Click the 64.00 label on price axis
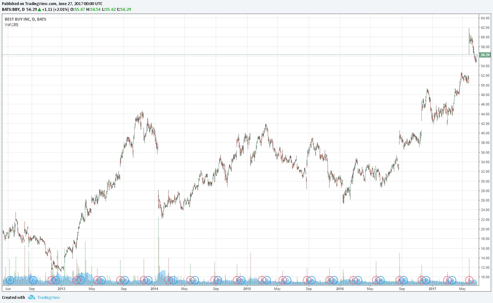Screen dimensions: 493x303 (x=485, y=18)
